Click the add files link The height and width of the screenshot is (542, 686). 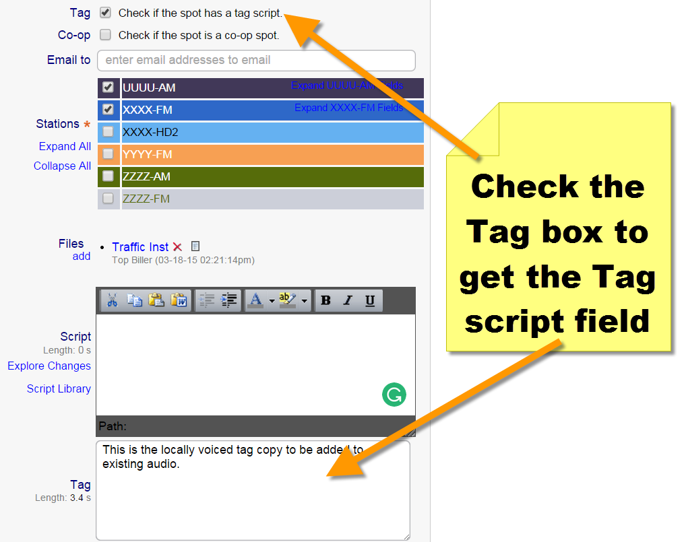point(82,256)
